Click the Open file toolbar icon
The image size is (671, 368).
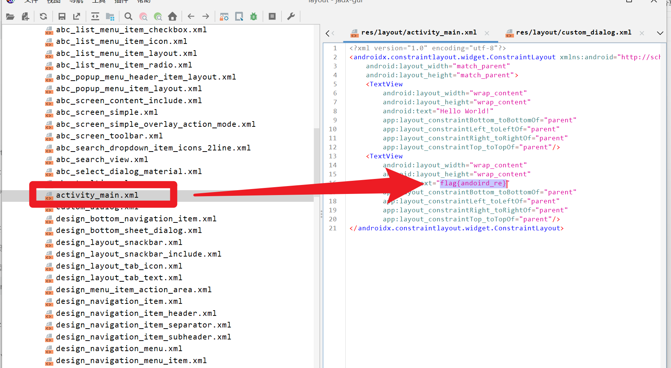10,17
